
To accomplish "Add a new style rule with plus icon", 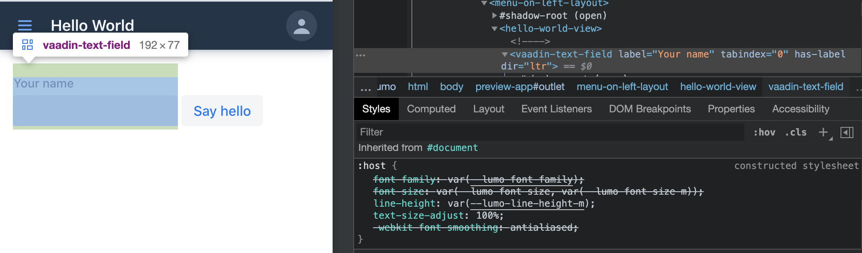I will [x=823, y=133].
